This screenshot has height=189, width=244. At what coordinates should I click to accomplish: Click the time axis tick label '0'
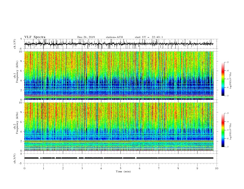(x=24, y=168)
